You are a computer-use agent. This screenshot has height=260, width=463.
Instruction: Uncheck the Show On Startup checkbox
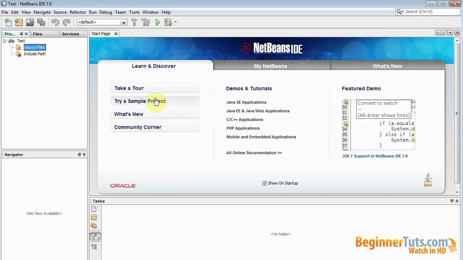(264, 183)
